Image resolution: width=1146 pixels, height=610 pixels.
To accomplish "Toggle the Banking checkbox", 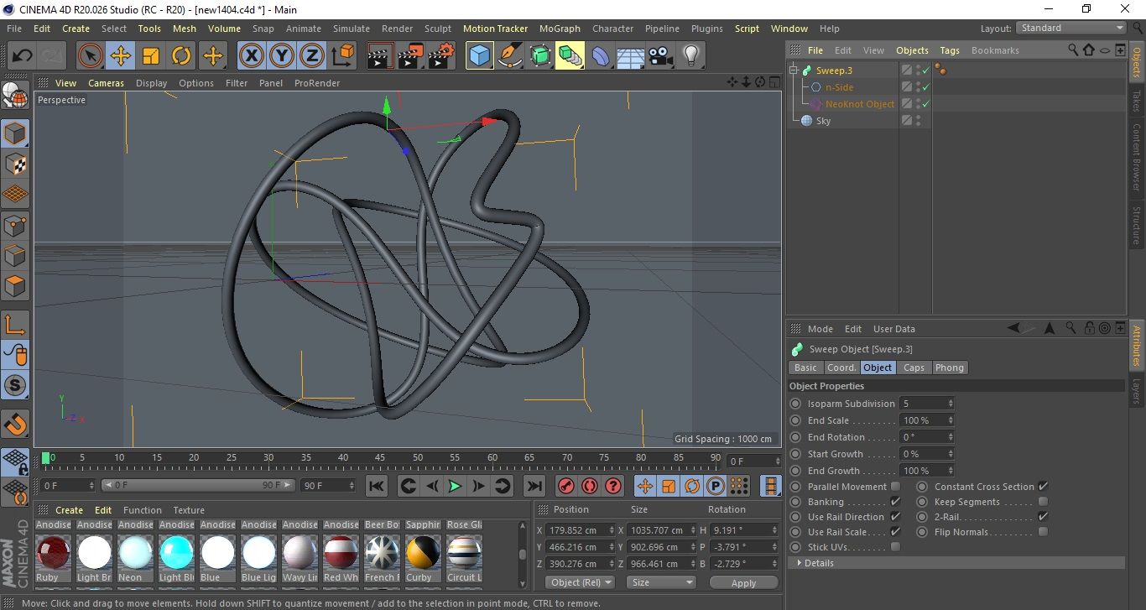I will (895, 502).
